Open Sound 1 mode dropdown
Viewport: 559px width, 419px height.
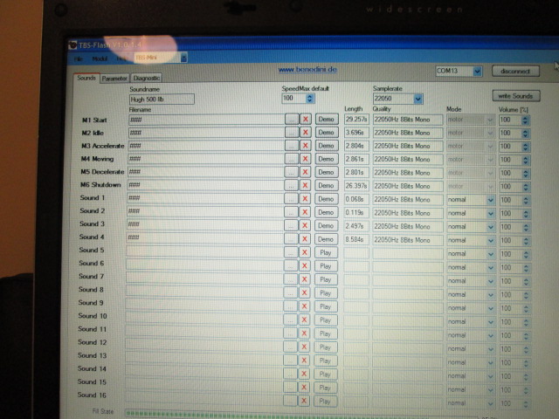(x=491, y=200)
